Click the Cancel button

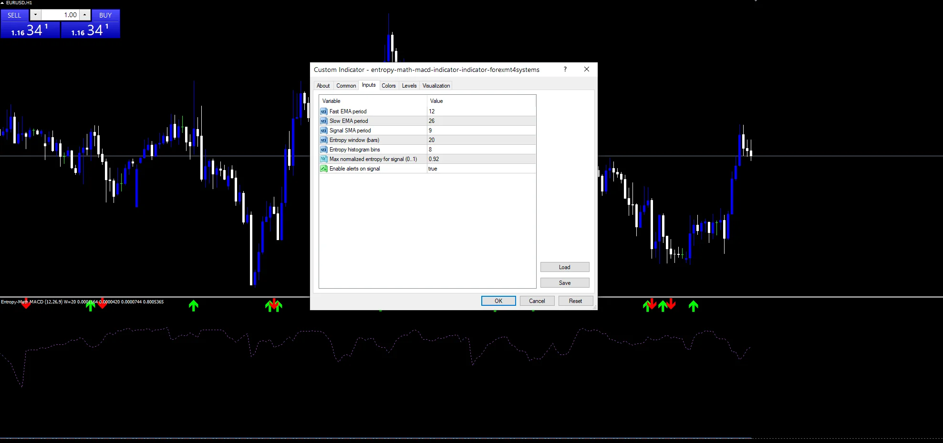coord(537,301)
